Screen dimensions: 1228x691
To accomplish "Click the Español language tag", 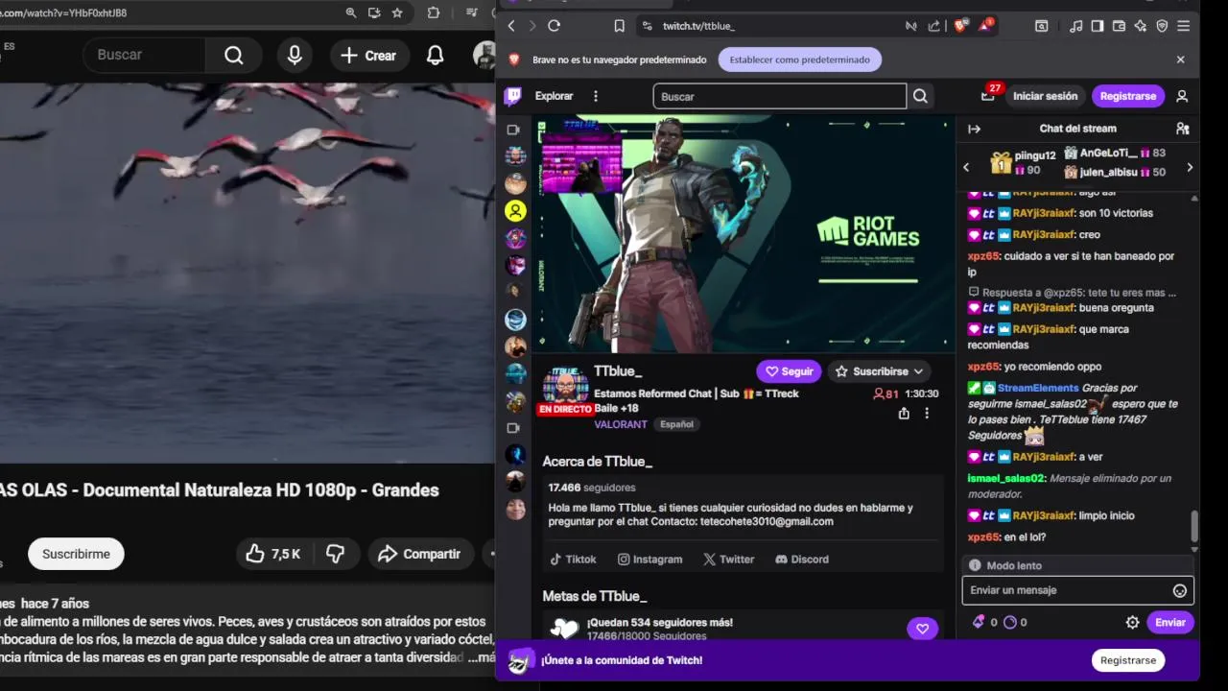I will [676, 424].
